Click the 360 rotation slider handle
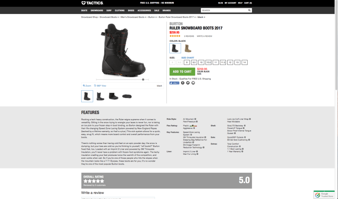Screen dimensions: 338x199 tap(143, 80)
